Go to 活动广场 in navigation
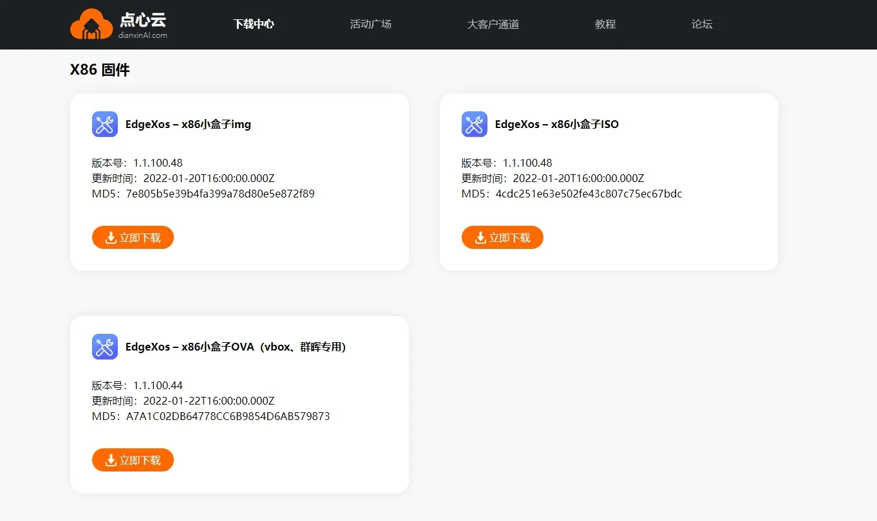The width and height of the screenshot is (877, 521). pos(371,24)
